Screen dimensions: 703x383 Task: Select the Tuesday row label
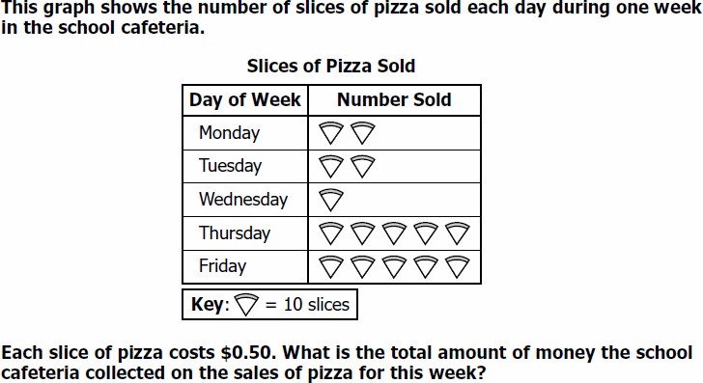click(x=231, y=166)
